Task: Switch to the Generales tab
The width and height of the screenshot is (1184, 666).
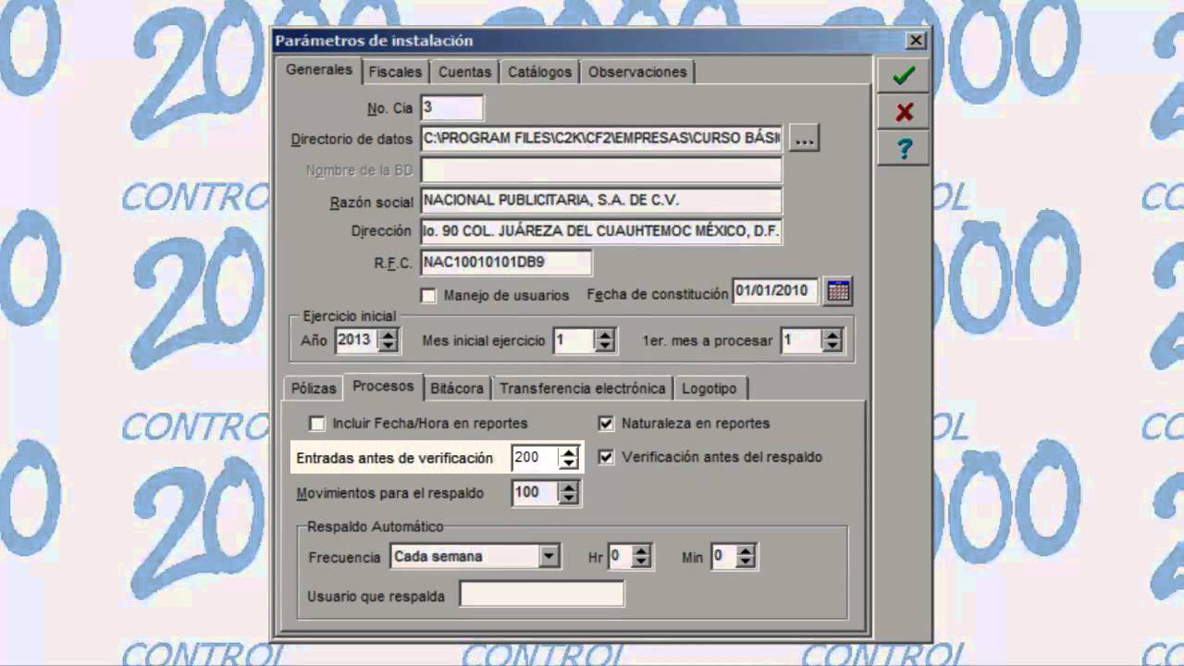Action: (x=319, y=70)
